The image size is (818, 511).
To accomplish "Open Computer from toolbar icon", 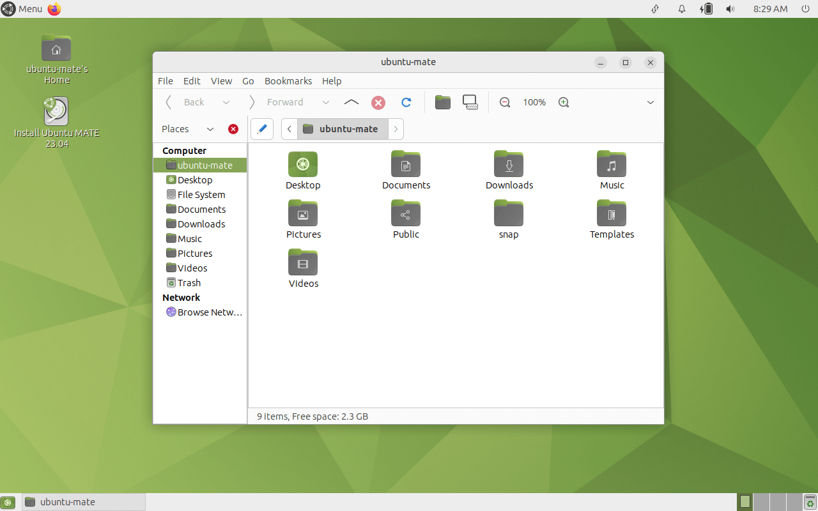I will tap(470, 102).
